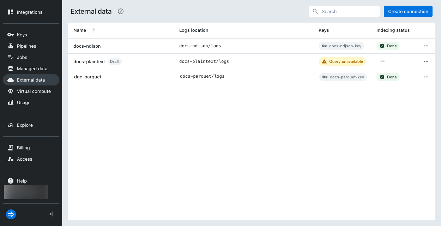Click the Integrations grid icon
This screenshot has height=226, width=441.
click(x=11, y=12)
